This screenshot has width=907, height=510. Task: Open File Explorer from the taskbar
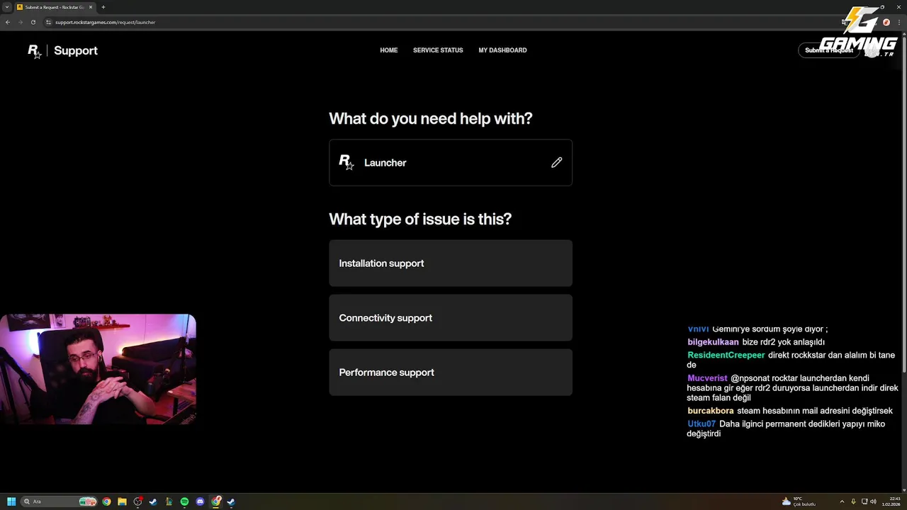122,501
